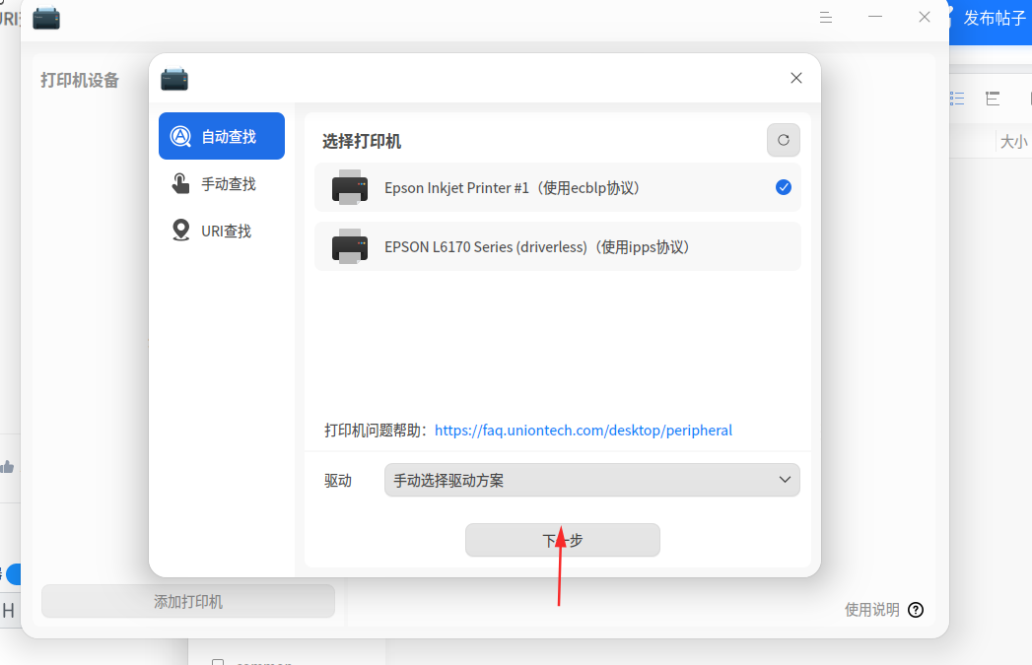Click the refresh printer list icon
This screenshot has height=665, width=1032.
click(x=784, y=140)
